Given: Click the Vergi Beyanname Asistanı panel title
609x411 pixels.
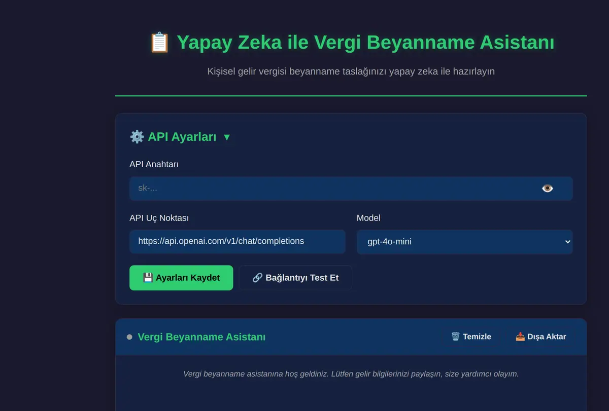Looking at the screenshot, I should pos(201,337).
